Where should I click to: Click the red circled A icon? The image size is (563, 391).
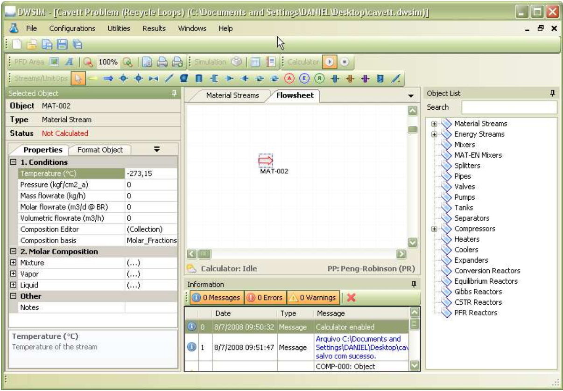289,77
